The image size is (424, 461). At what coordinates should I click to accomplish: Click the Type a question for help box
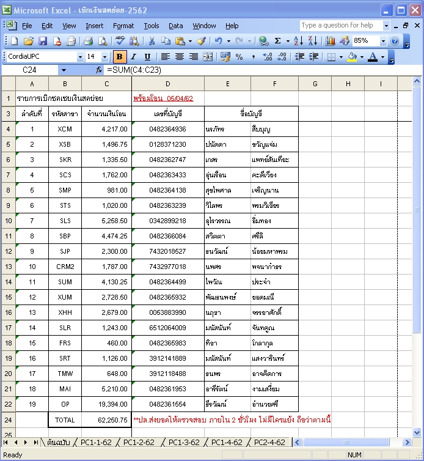pos(341,26)
